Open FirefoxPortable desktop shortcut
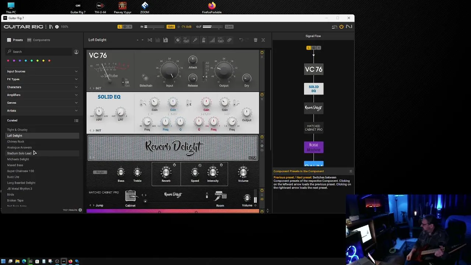Screen dimensions: 471x265 click(x=212, y=7)
